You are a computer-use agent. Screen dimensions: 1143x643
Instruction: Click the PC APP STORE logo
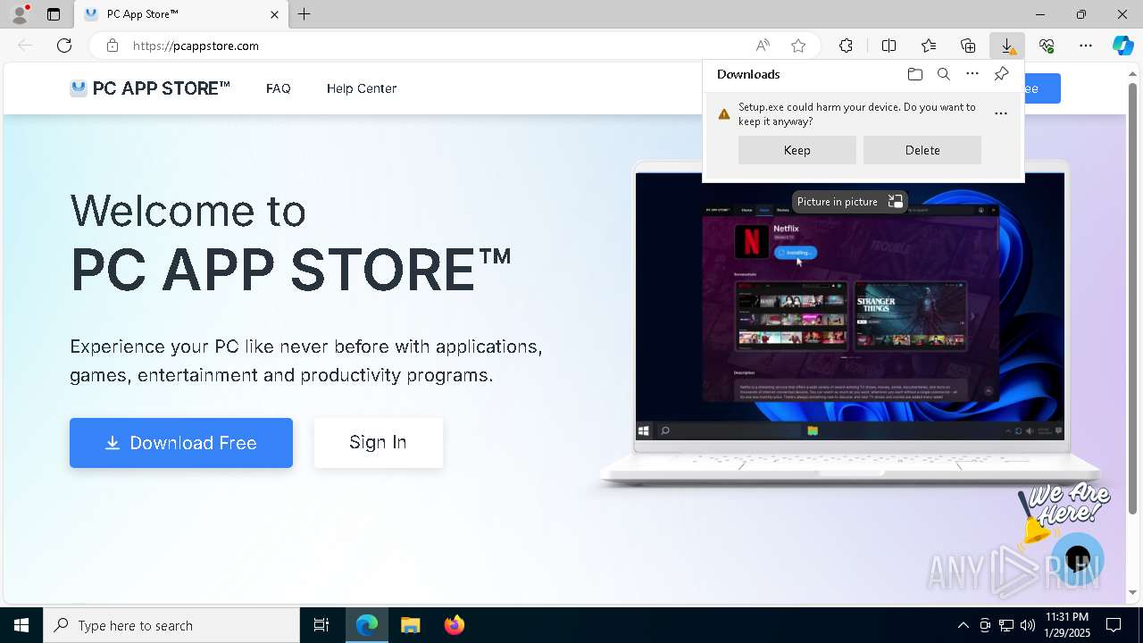pos(150,88)
